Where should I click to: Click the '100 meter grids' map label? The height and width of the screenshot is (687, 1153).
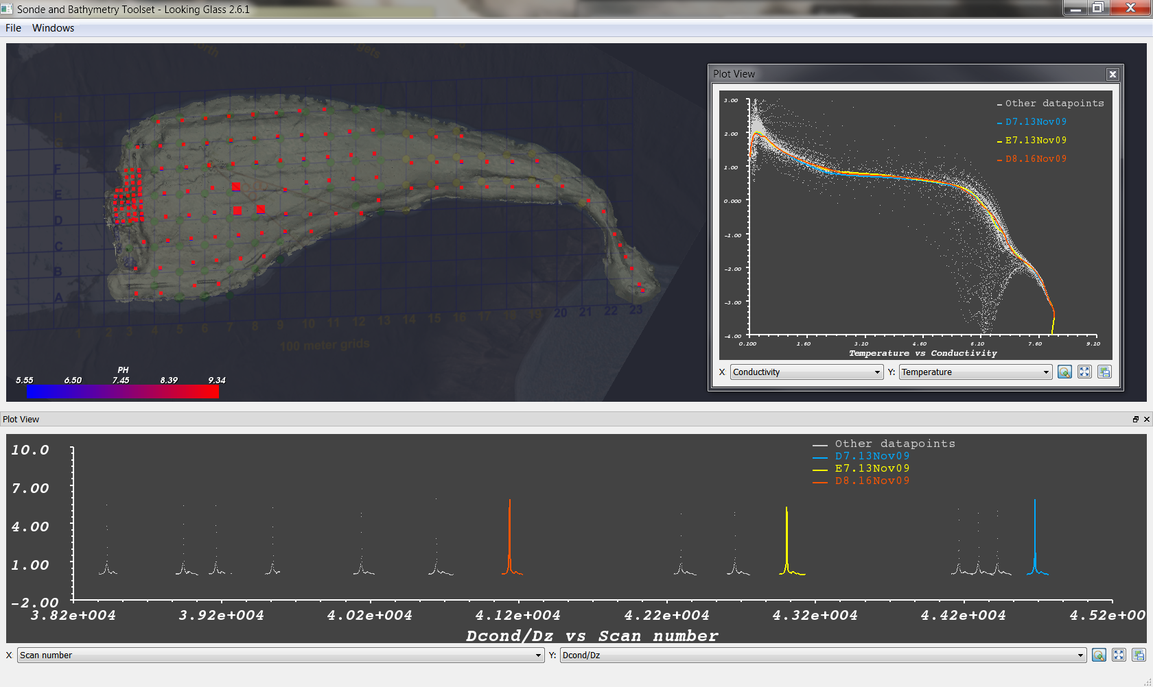[325, 345]
